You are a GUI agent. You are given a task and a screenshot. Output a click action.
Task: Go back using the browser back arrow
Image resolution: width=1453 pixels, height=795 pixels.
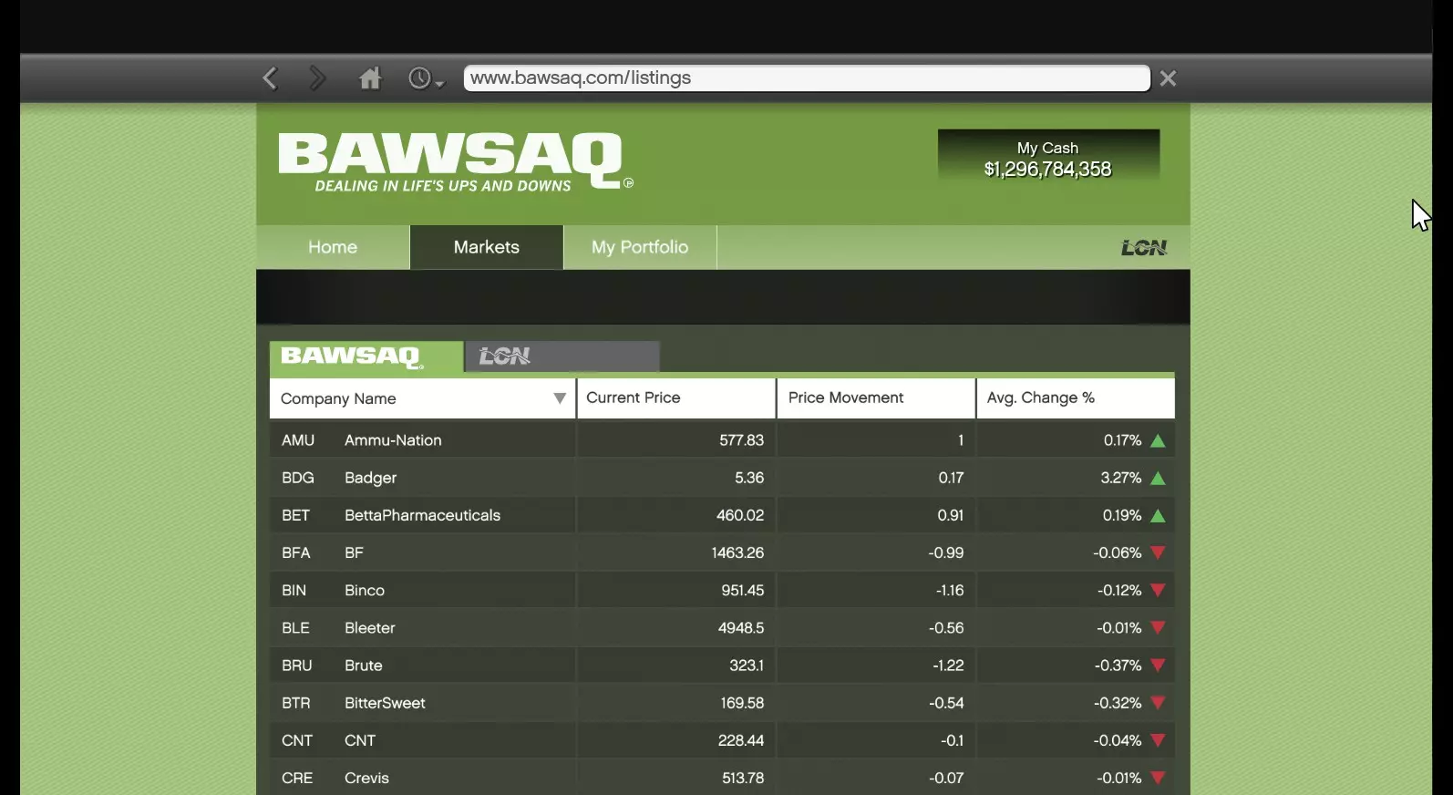[270, 78]
